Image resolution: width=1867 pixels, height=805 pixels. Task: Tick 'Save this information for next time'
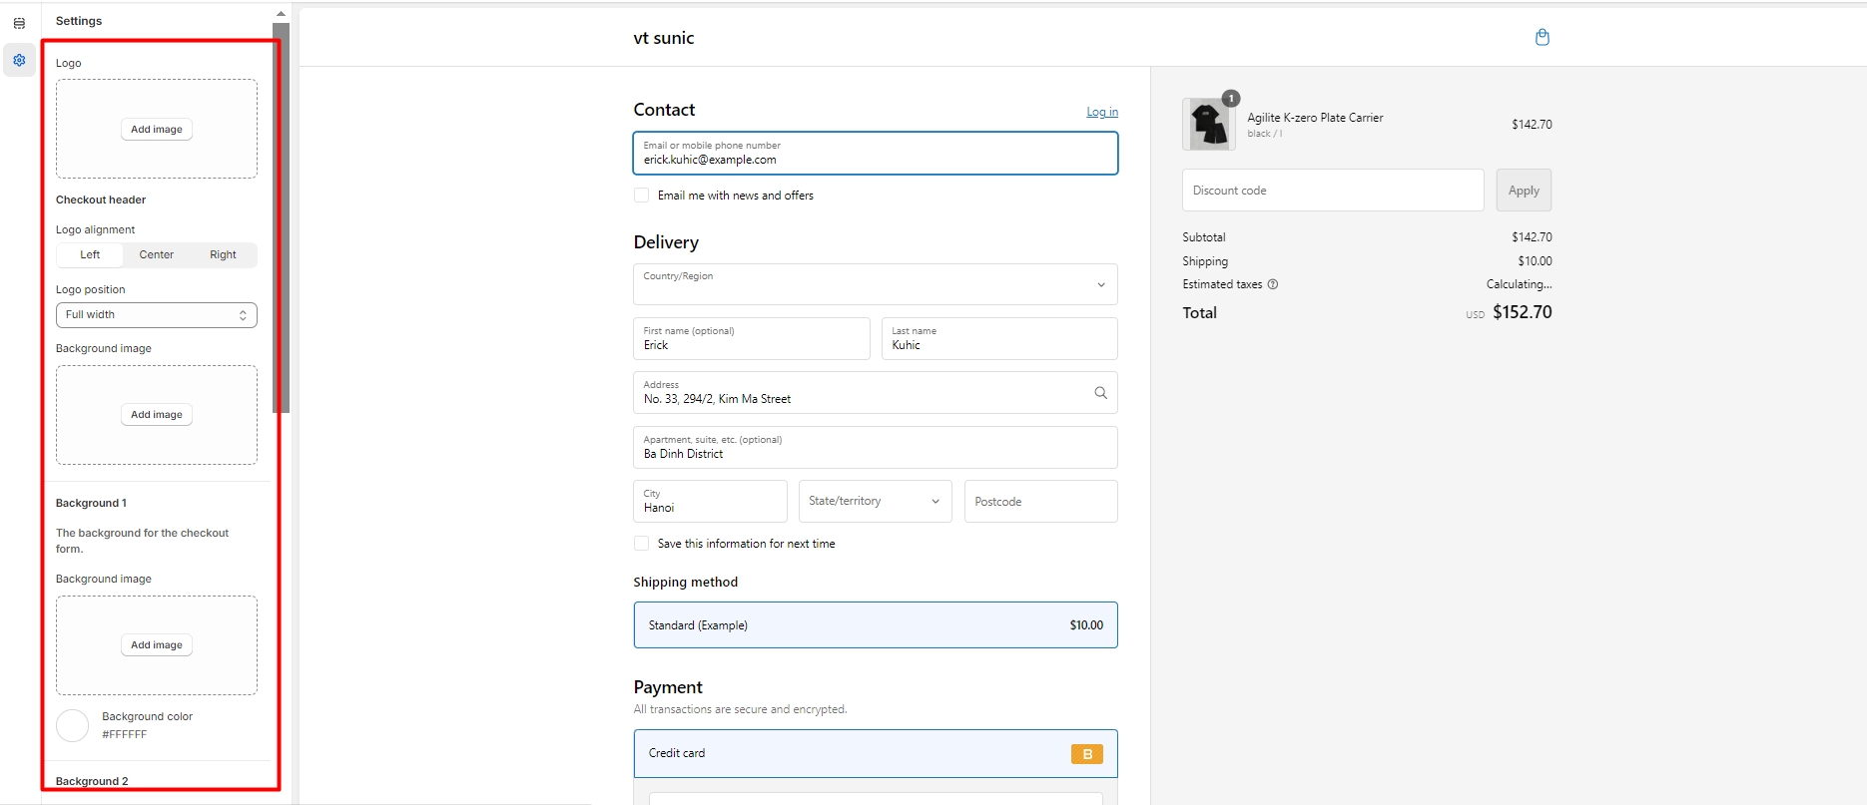pyautogui.click(x=642, y=544)
